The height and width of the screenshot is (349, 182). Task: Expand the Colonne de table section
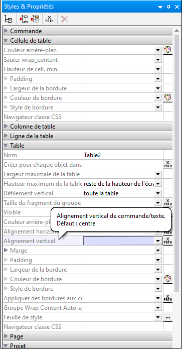(6, 127)
